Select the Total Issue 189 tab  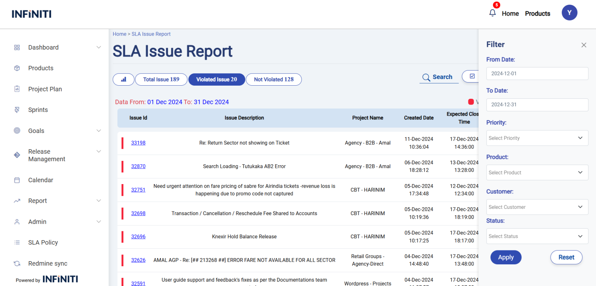(161, 79)
